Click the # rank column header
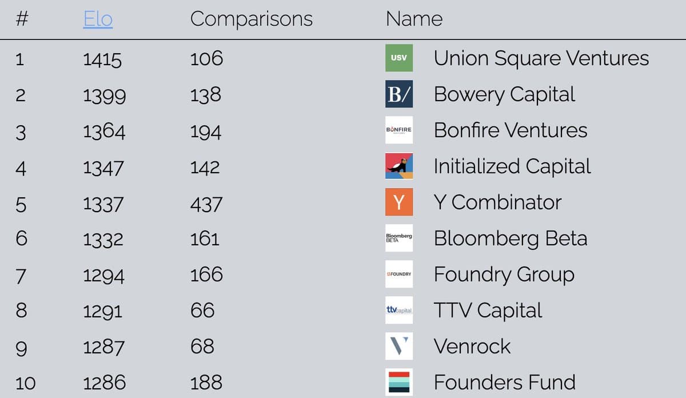 [22, 19]
